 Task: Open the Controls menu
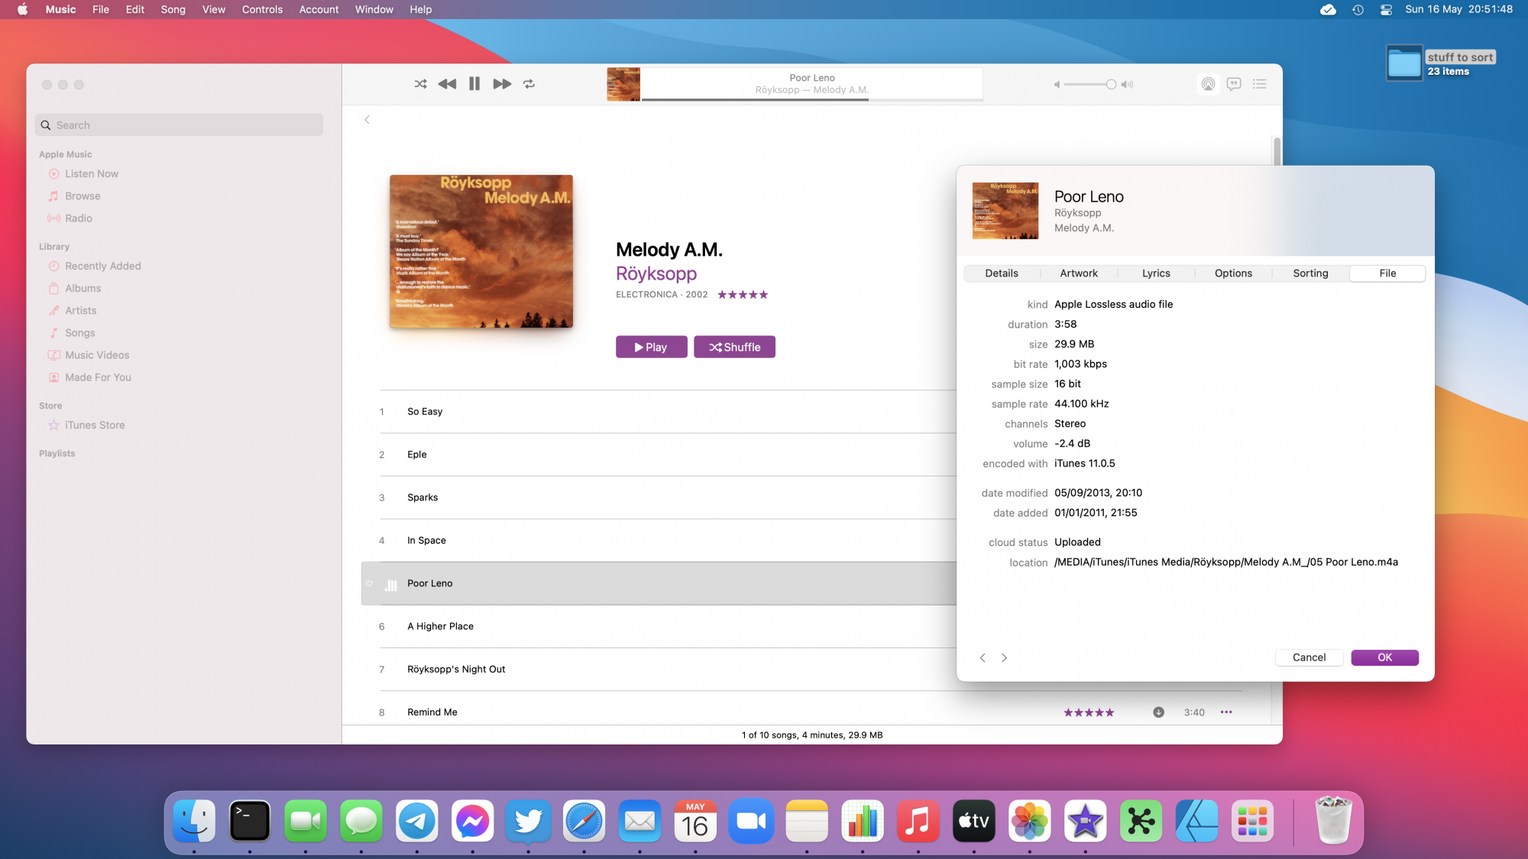[x=262, y=9]
